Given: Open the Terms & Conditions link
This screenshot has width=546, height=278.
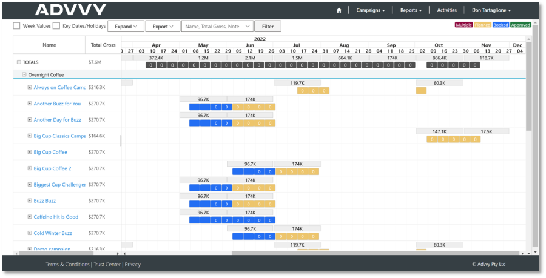Looking at the screenshot, I should 68,264.
